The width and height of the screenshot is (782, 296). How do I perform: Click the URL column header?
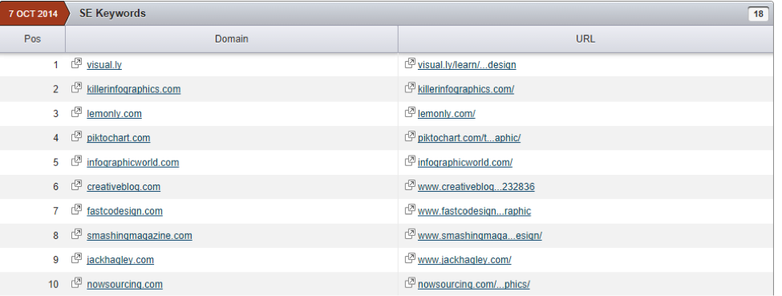click(x=585, y=39)
